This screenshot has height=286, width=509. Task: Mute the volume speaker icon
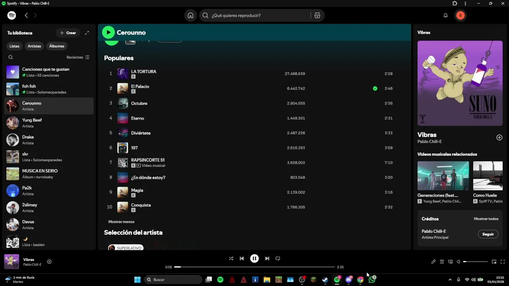point(458,262)
